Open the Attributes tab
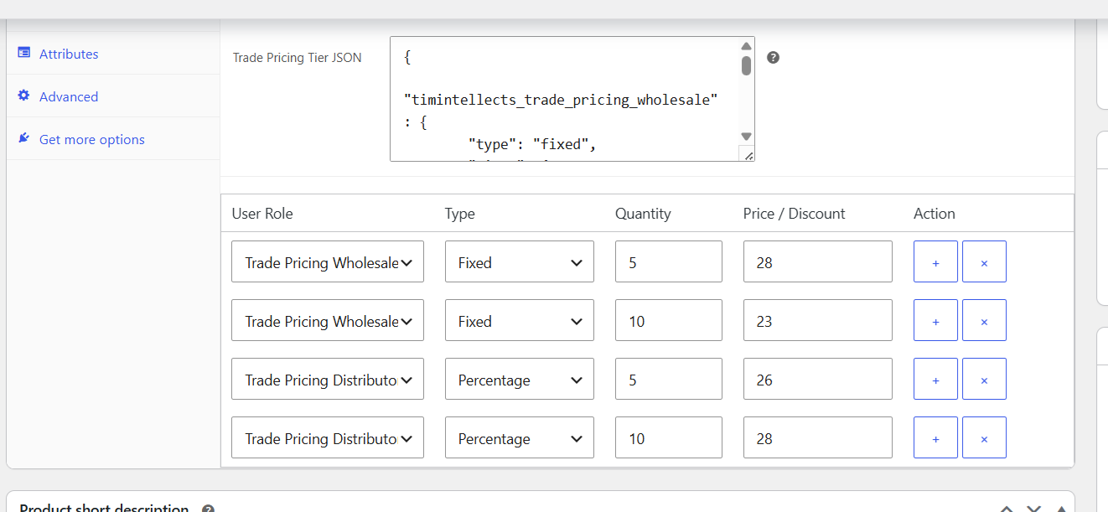The width and height of the screenshot is (1108, 512). coord(69,54)
